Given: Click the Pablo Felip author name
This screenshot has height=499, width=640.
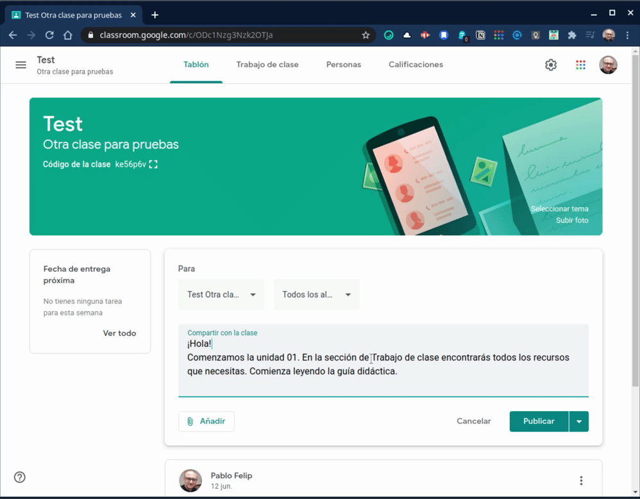Looking at the screenshot, I should coord(232,476).
